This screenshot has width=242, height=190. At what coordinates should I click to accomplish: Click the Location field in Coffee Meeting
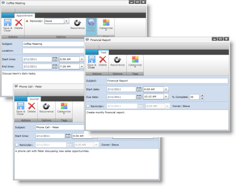tap(53, 51)
